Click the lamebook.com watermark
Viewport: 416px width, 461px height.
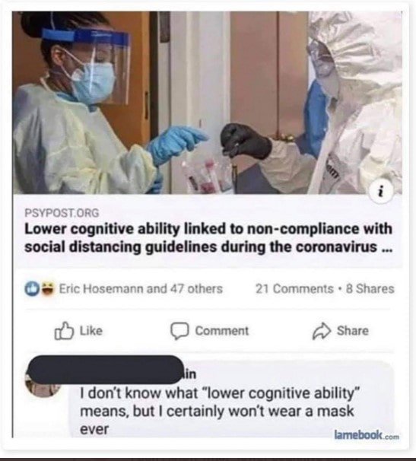[367, 434]
